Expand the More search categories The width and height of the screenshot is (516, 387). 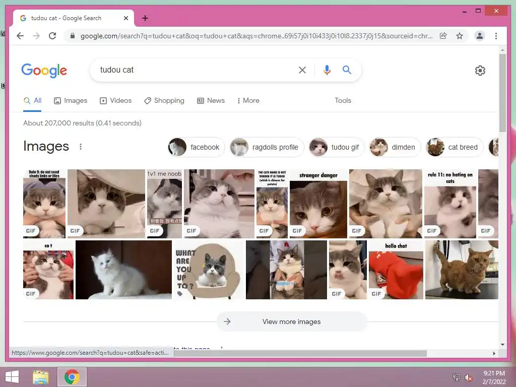click(x=248, y=101)
